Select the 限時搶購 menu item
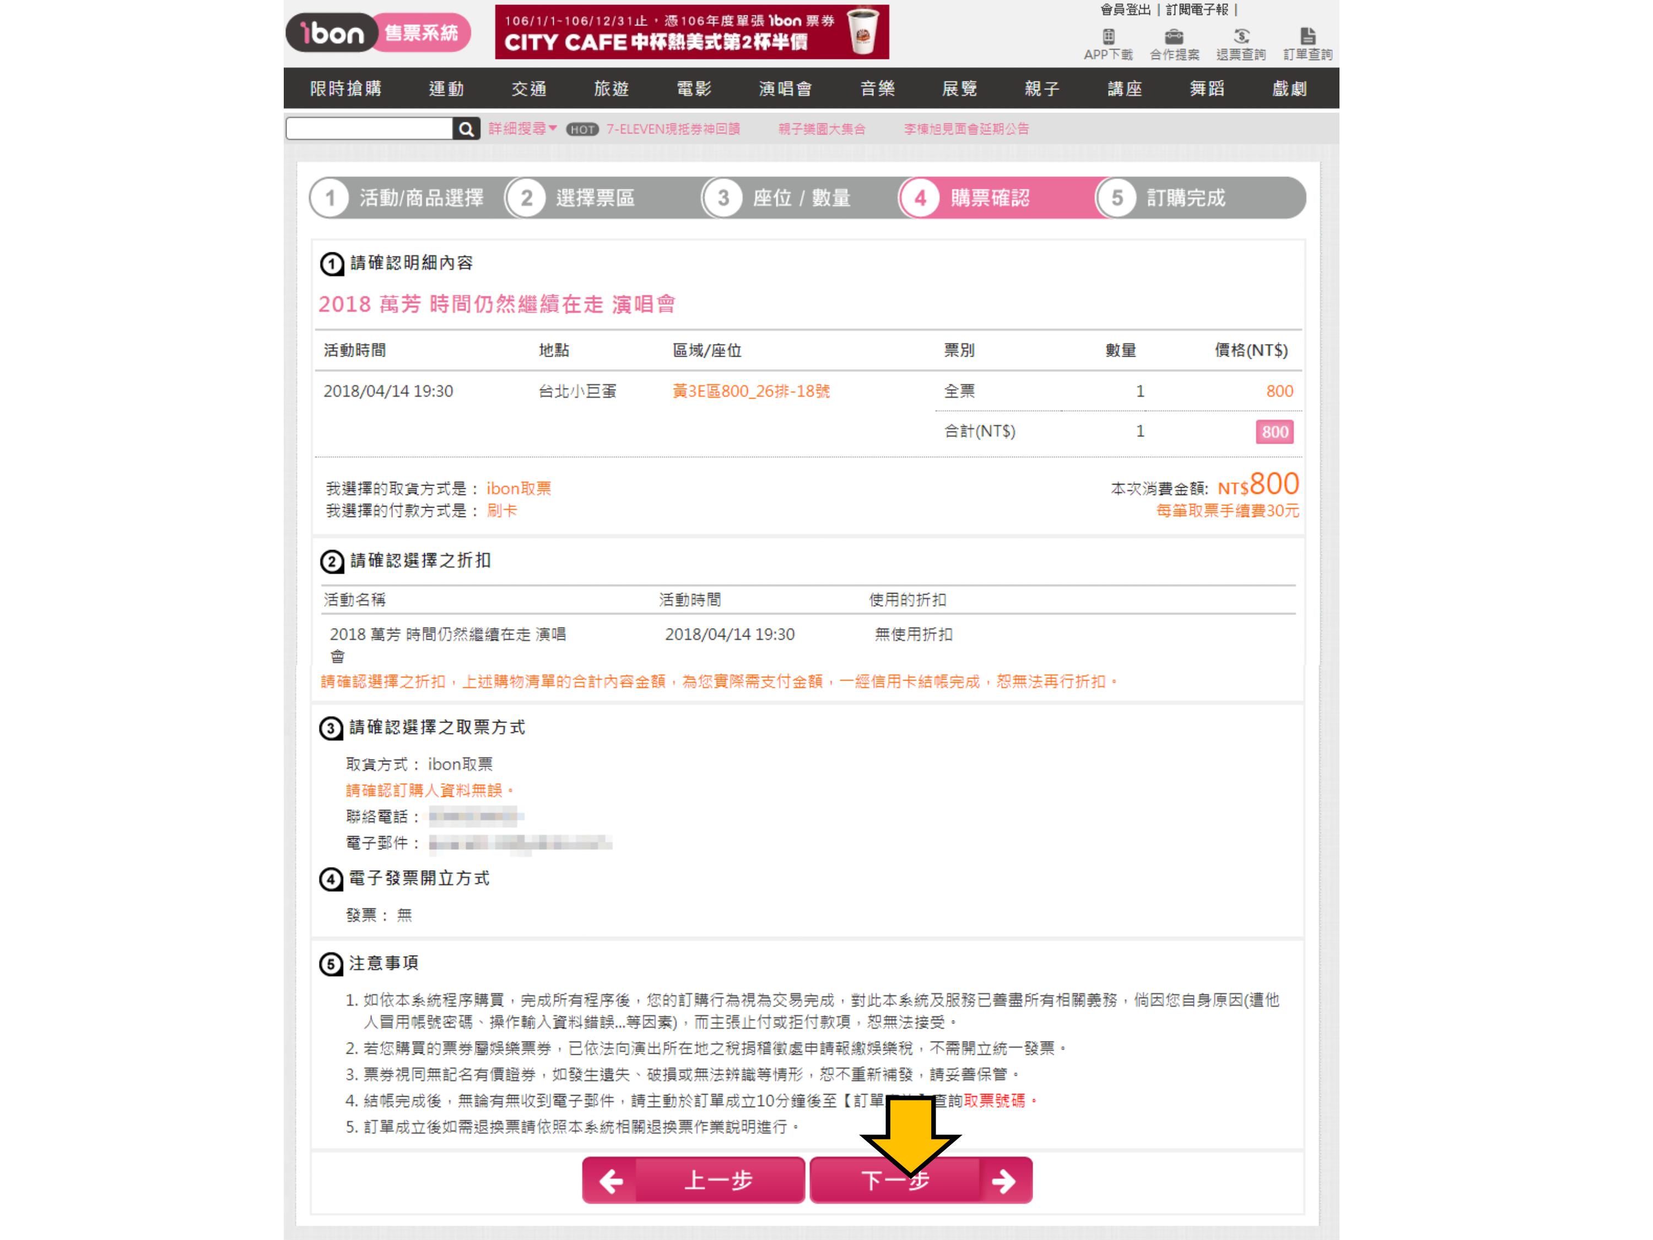Screen dimensions: 1653x1240 (345, 89)
